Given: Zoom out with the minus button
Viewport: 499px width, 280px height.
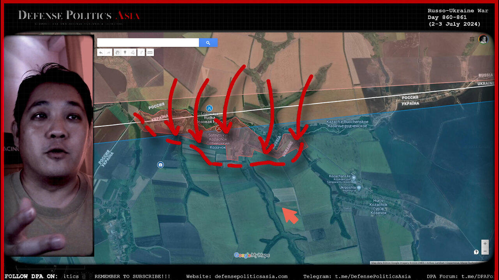Looking at the screenshot, I should coord(485,251).
